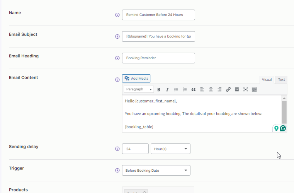Screen dimensions: 294x193
Task: Select the Visual editor tab
Action: pos(266,79)
